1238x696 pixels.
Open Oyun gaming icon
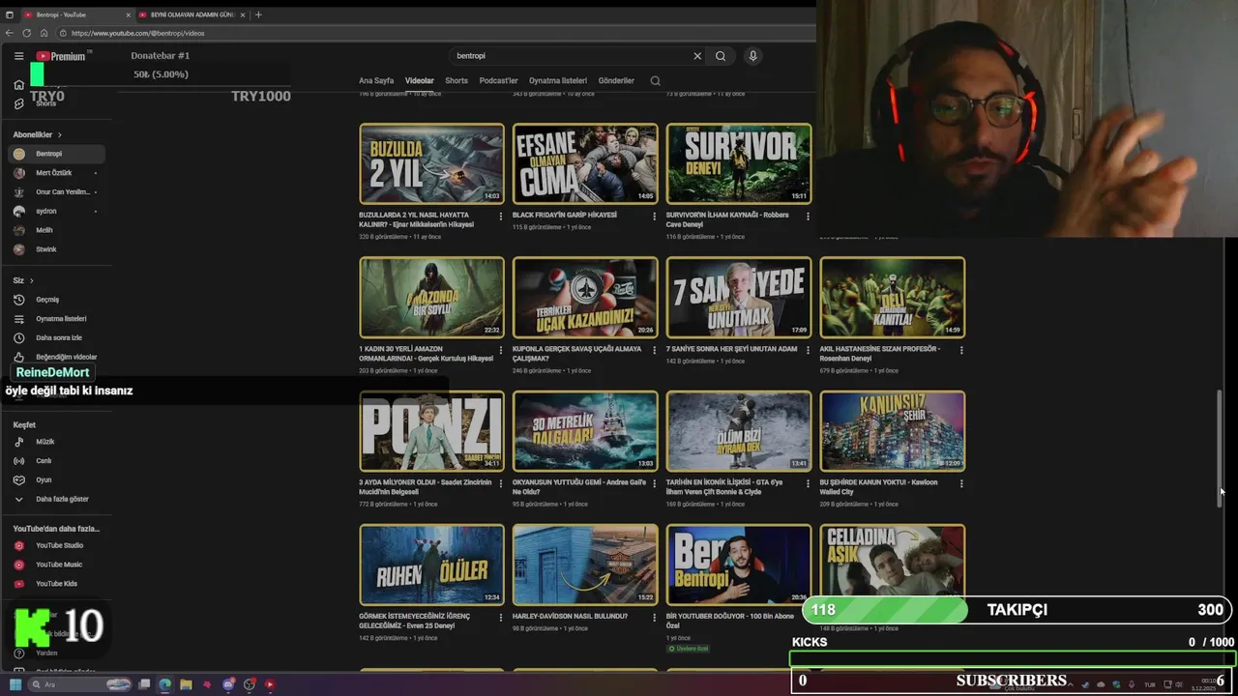pos(18,479)
